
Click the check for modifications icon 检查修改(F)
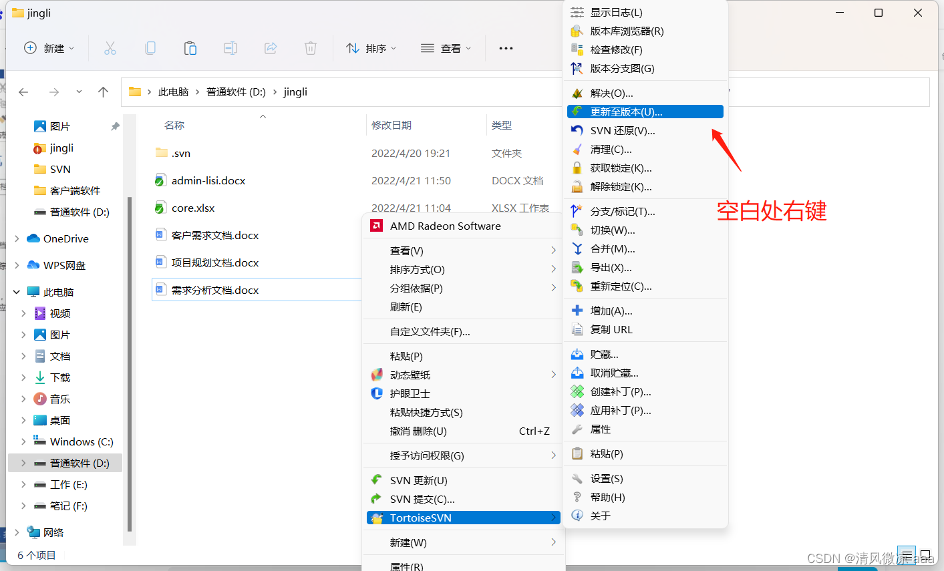click(x=577, y=50)
